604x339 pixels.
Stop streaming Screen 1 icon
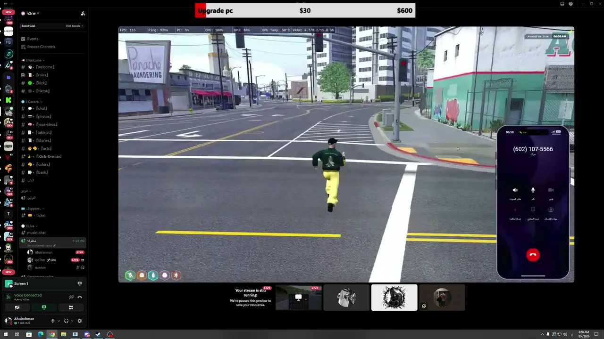79,283
